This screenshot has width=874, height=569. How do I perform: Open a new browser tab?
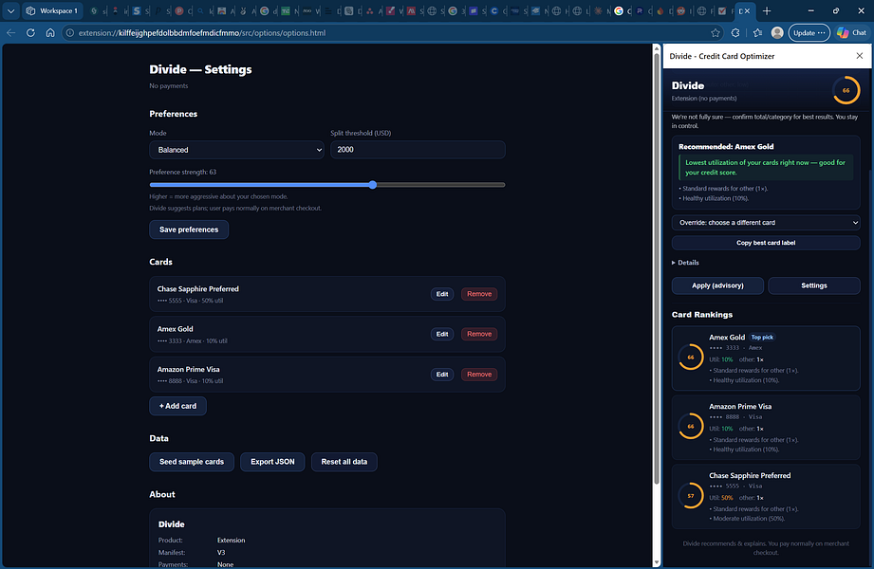(x=767, y=10)
